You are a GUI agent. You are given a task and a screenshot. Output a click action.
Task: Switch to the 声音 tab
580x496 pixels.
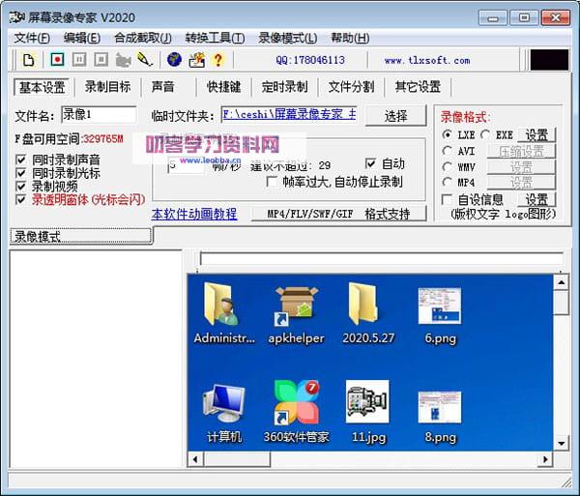coord(162,87)
